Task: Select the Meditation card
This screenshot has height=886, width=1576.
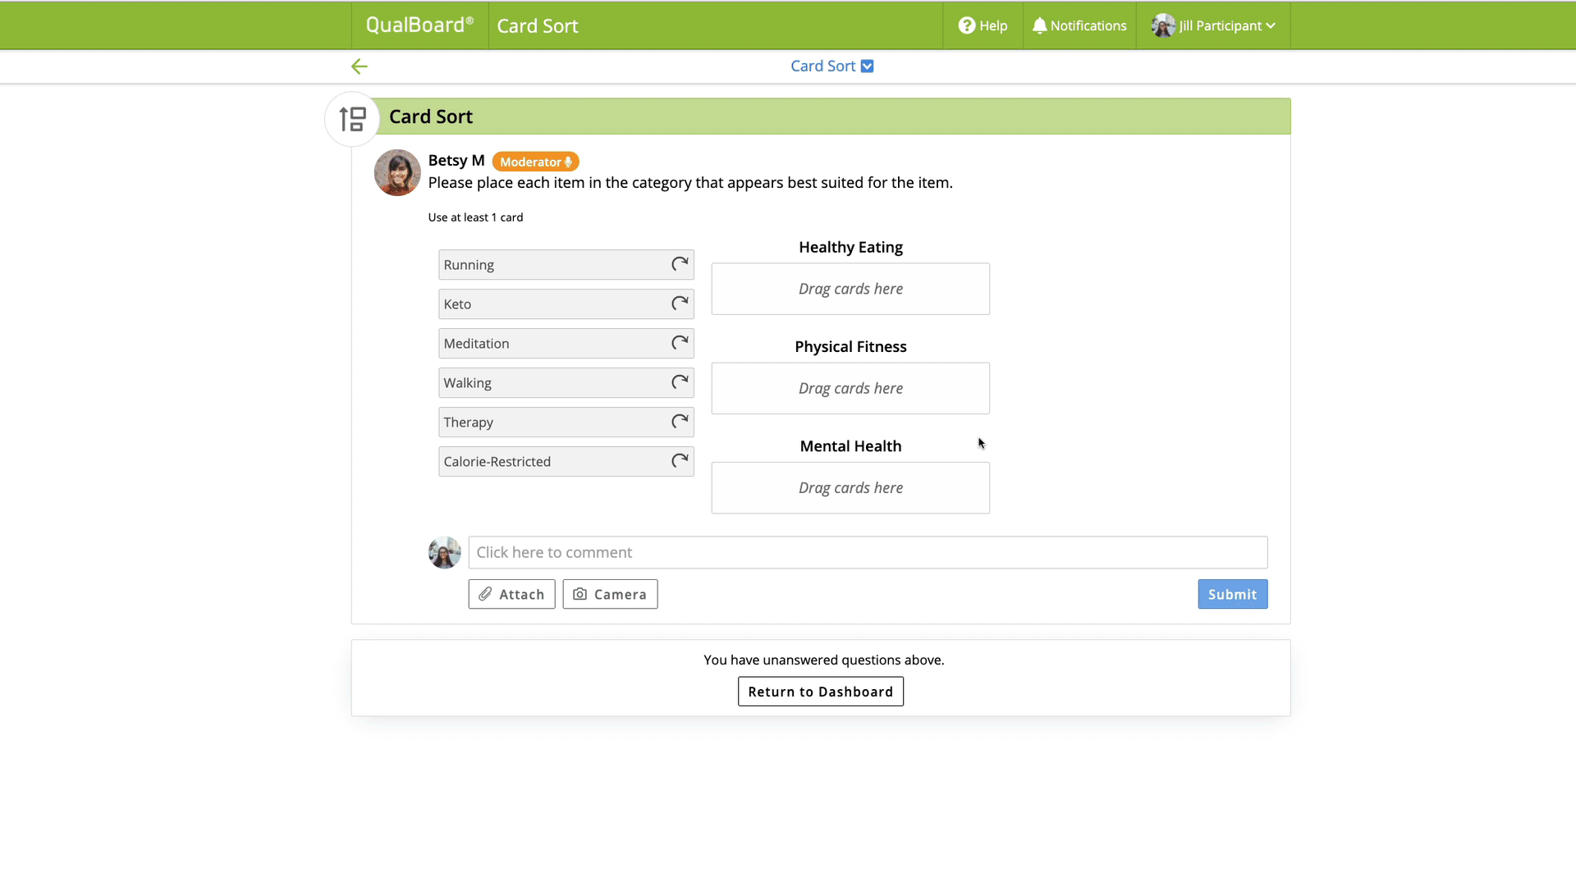Action: [566, 343]
